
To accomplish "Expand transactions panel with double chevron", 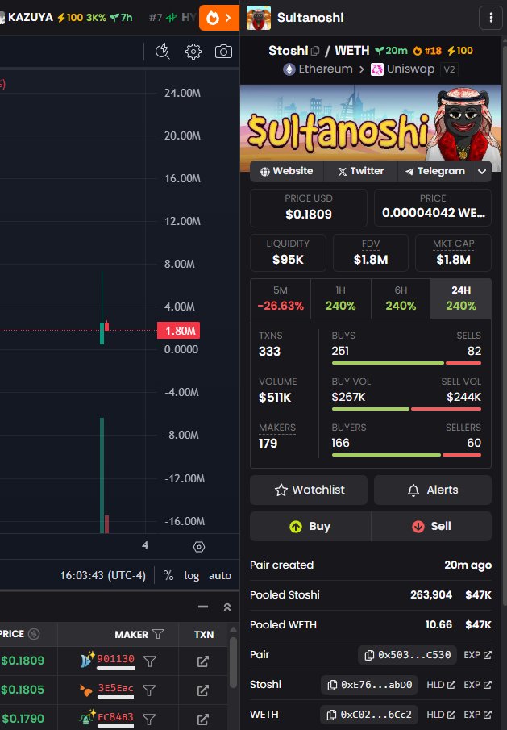I will (x=227, y=607).
